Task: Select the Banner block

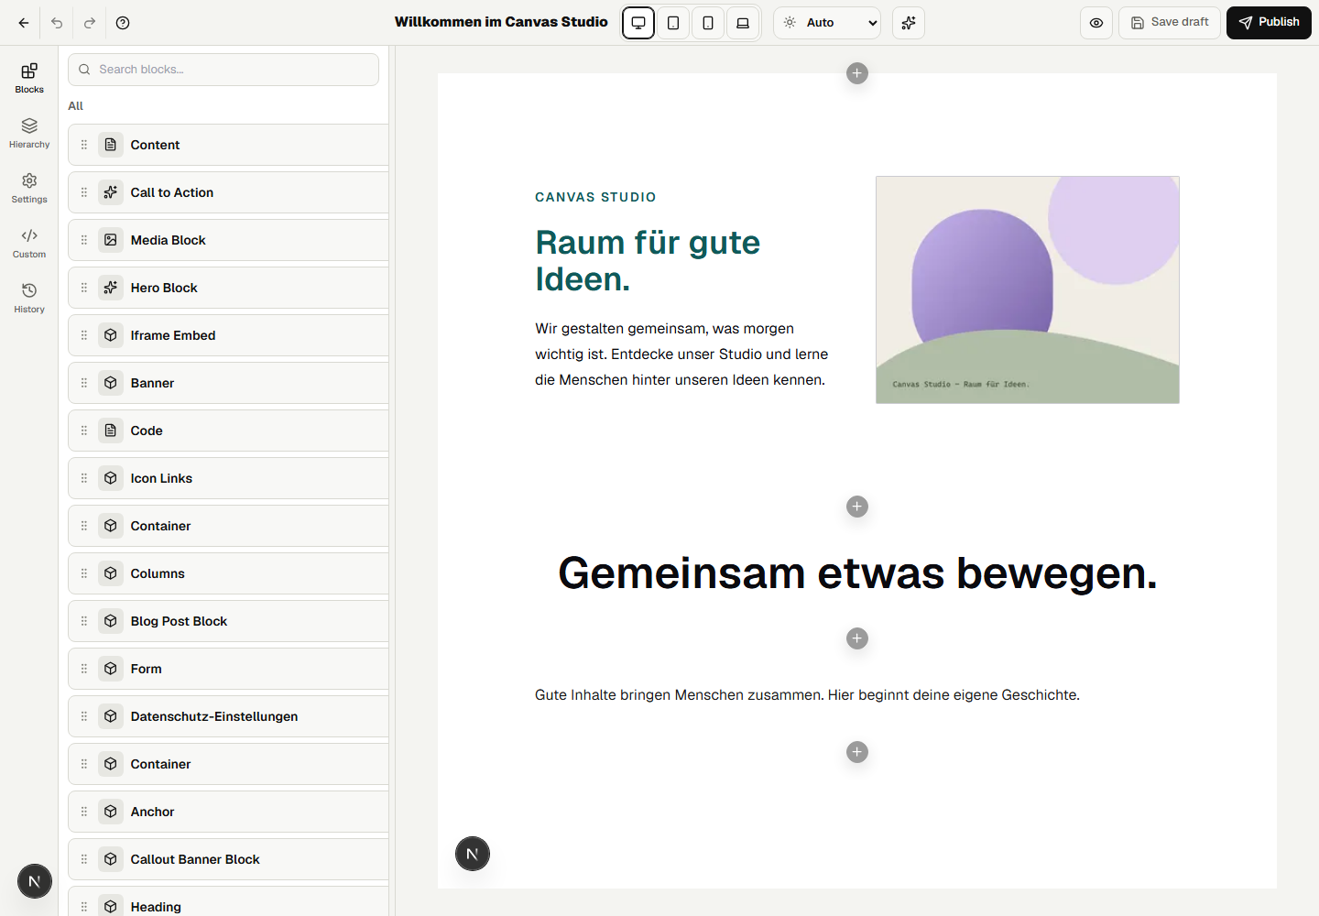Action: [x=229, y=383]
